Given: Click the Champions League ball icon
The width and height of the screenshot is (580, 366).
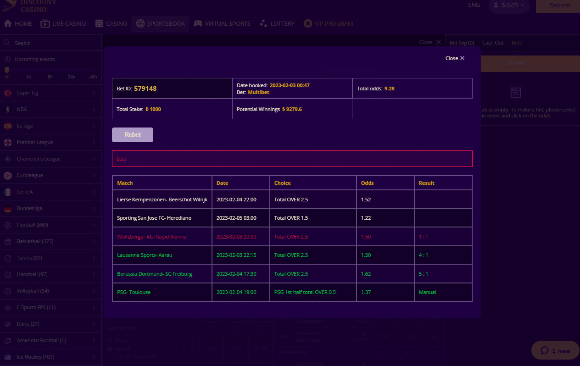Looking at the screenshot, I should click(8, 159).
